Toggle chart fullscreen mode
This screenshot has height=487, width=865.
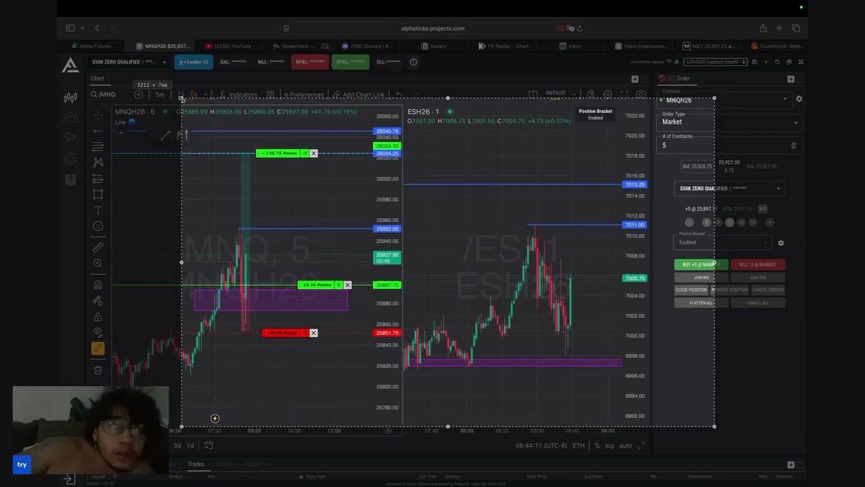click(624, 95)
